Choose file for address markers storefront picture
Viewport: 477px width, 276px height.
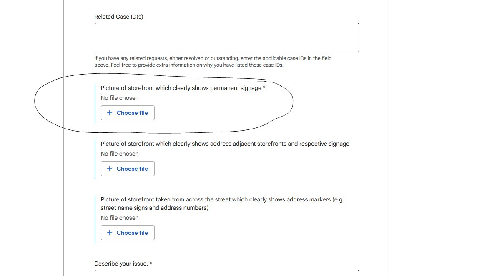[x=128, y=233]
